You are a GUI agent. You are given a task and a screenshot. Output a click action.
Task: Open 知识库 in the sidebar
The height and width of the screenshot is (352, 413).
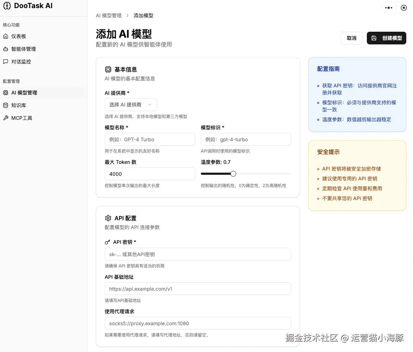tap(42, 105)
